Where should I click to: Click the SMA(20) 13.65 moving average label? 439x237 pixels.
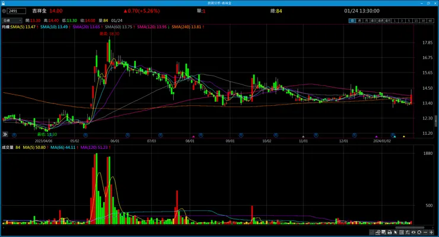(x=86, y=27)
